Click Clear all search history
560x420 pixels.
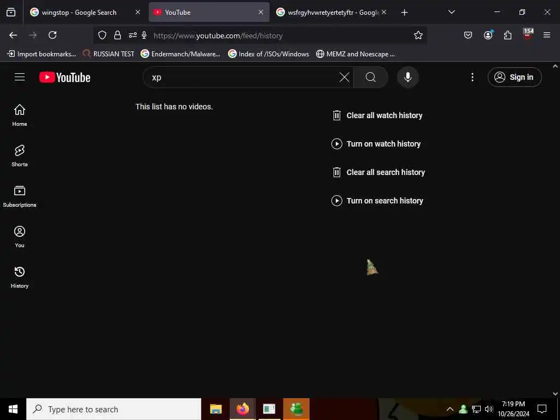point(378,172)
